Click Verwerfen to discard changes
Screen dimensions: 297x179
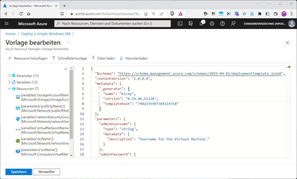46,172
